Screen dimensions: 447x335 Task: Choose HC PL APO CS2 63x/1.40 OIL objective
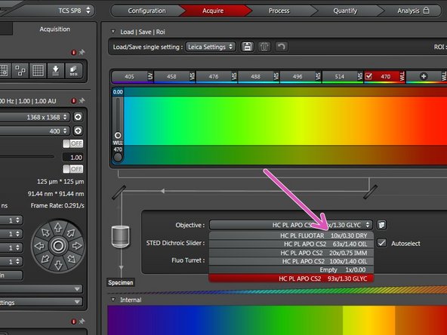click(x=291, y=244)
